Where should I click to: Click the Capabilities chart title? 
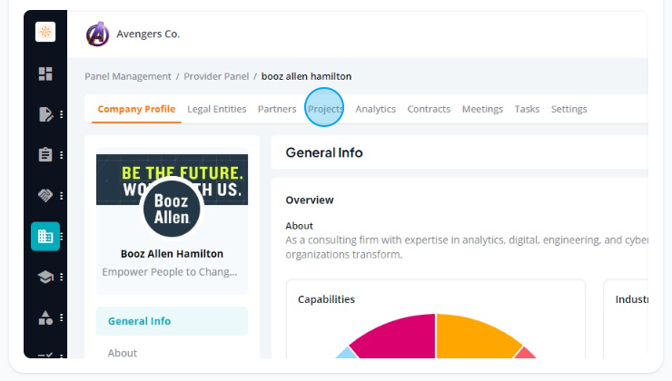pos(326,299)
